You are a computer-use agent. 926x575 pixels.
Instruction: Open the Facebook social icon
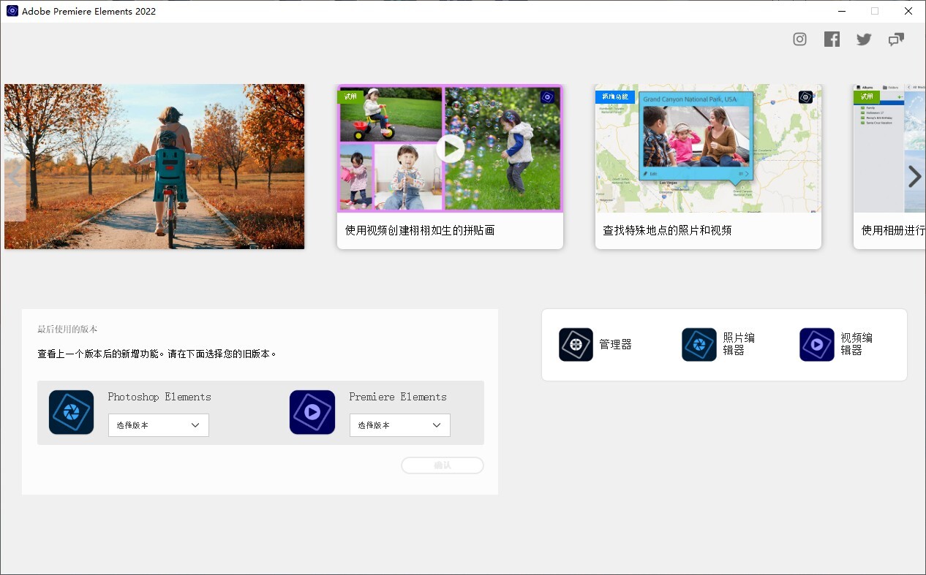(x=832, y=39)
